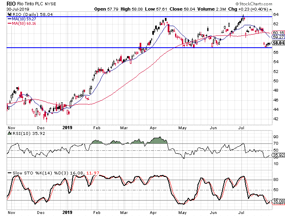
Task: Click the 64 price axis label
Action: 276,14
